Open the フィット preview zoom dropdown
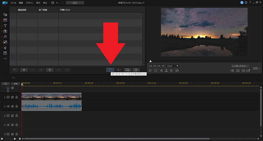 click(x=173, y=66)
